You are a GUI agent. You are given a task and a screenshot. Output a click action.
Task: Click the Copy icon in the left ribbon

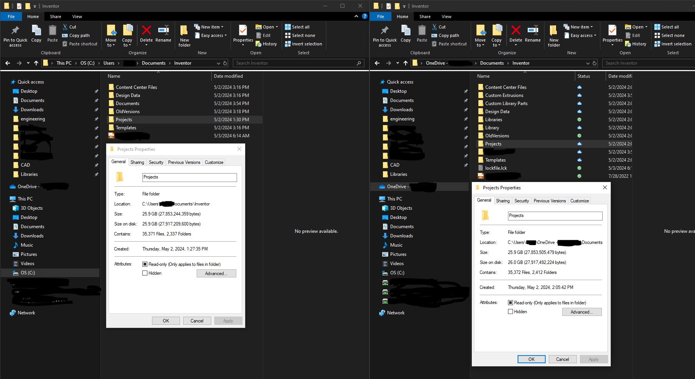point(36,34)
